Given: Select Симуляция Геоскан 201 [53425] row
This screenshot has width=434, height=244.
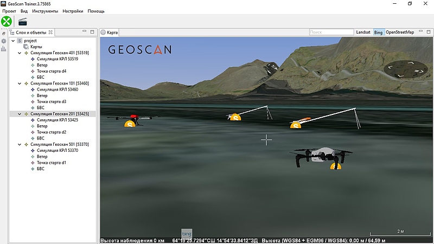Looking at the screenshot, I should click(x=53, y=114).
